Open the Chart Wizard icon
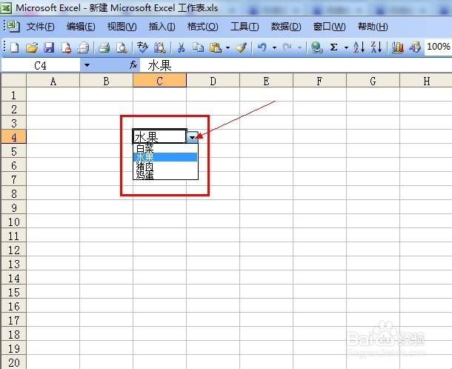 [397, 47]
